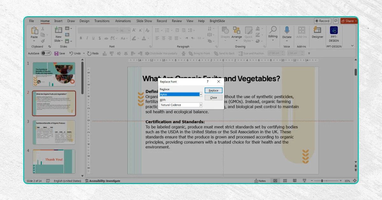Toggle the Notes pane in status bar
382x200 pixels.
tap(260, 181)
